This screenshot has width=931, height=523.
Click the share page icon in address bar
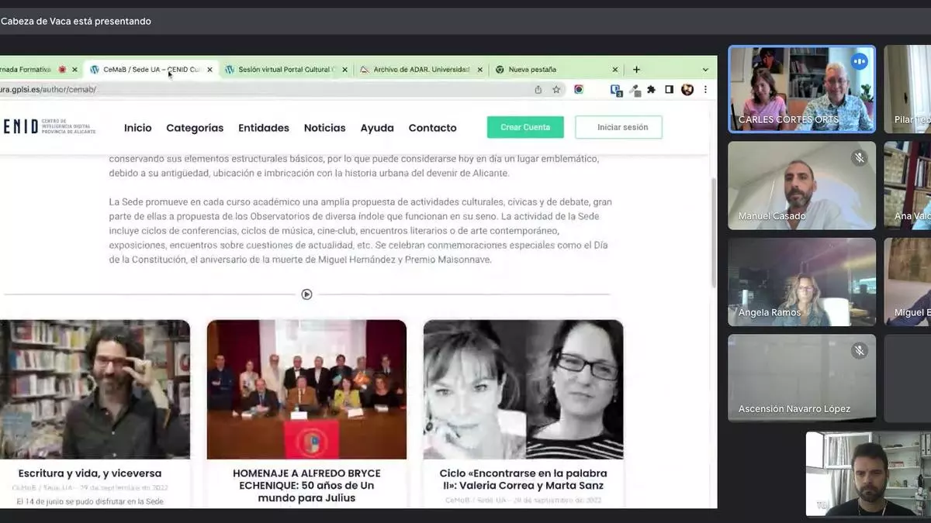pyautogui.click(x=538, y=90)
